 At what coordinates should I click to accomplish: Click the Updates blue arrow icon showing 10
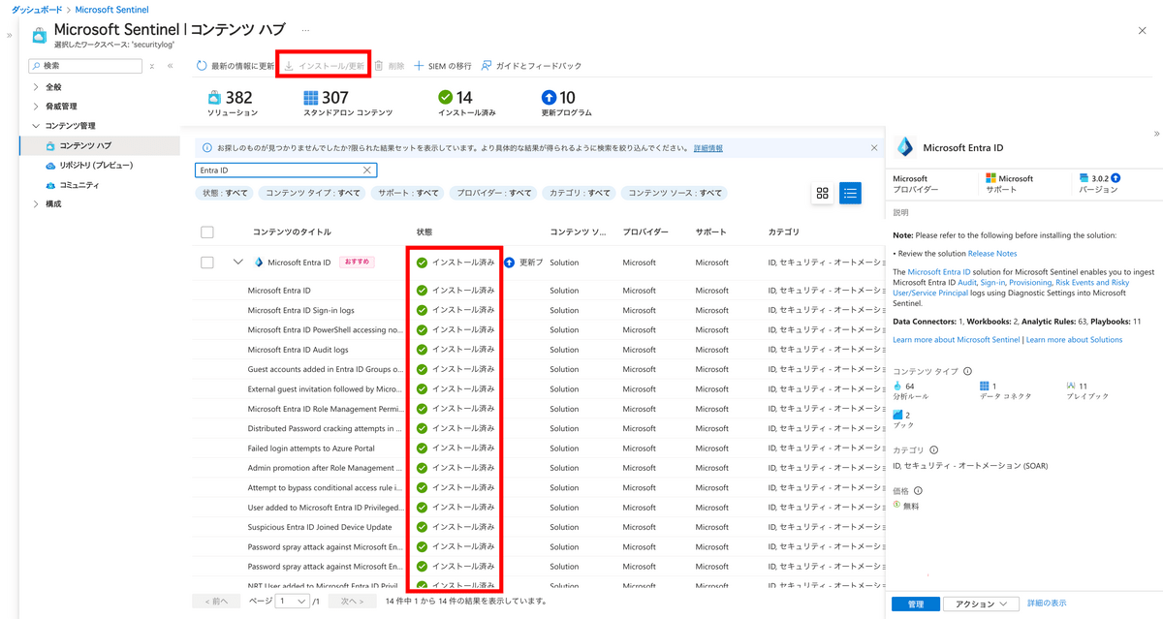pyautogui.click(x=549, y=98)
